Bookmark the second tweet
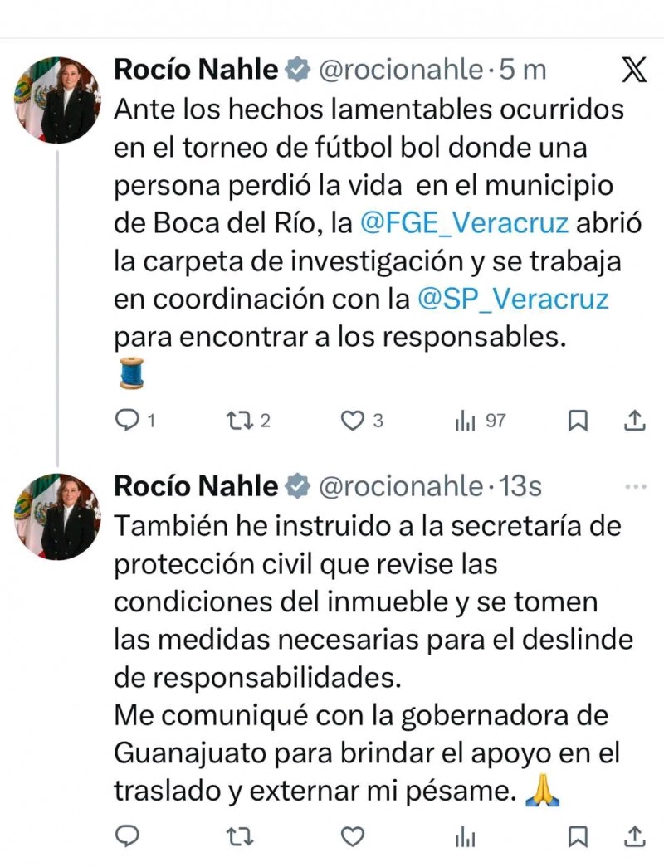This screenshot has height=867, width=664. click(x=578, y=835)
